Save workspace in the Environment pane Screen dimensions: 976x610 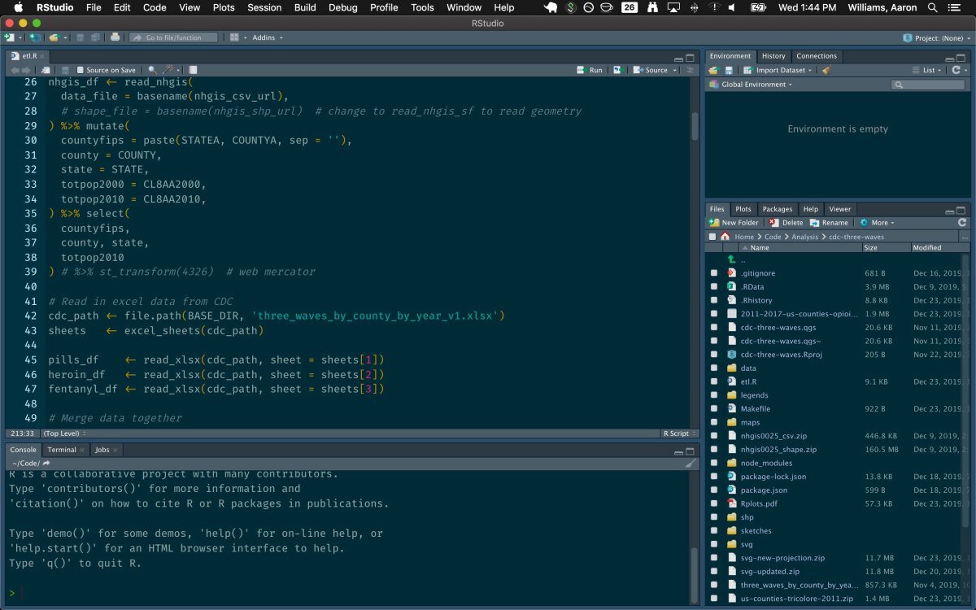click(x=729, y=70)
